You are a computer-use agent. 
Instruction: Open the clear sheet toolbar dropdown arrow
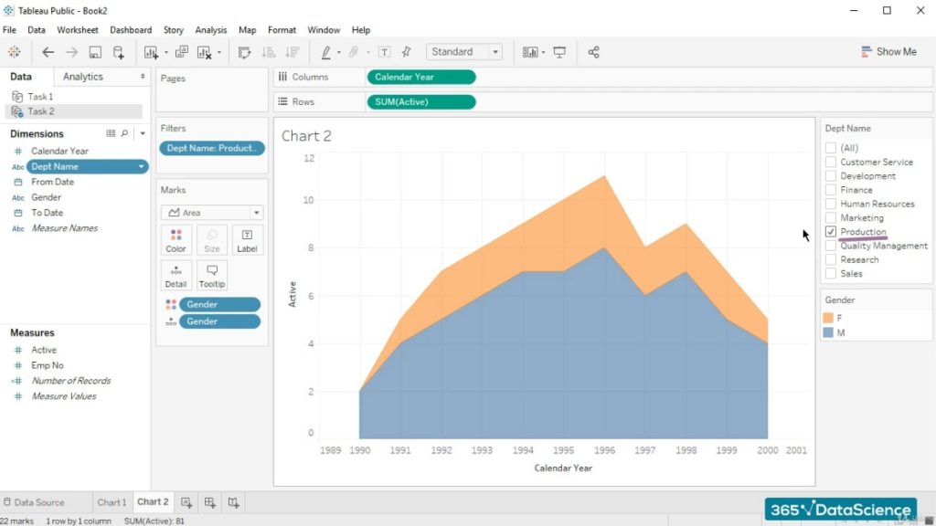coord(219,52)
